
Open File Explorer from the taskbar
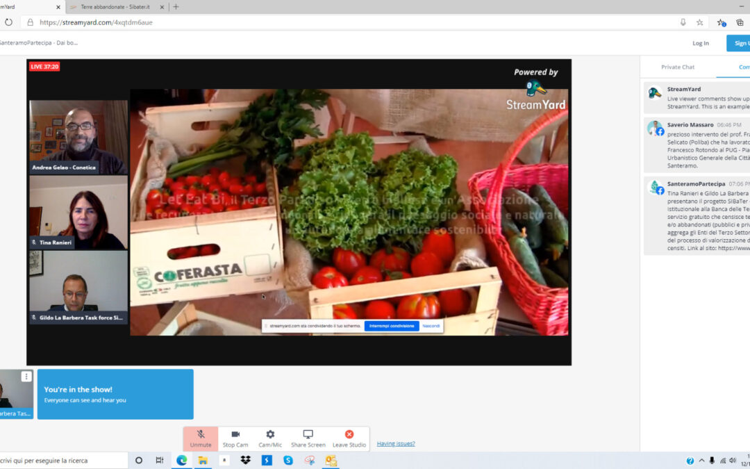(203, 461)
